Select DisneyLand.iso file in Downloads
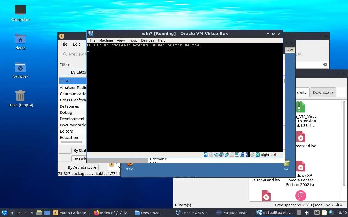This screenshot has height=217, width=348. coord(266,180)
